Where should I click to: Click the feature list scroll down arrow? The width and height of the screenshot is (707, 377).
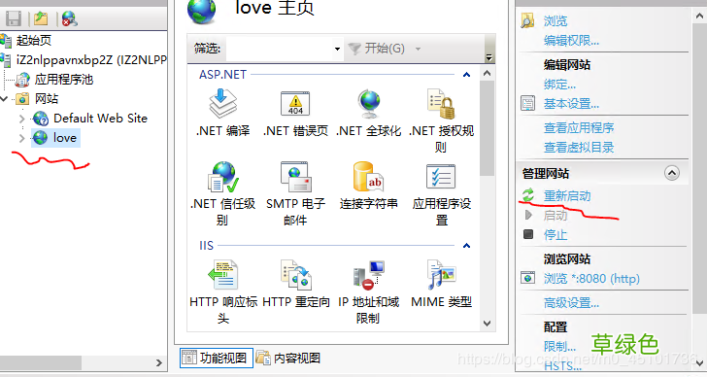click(487, 324)
